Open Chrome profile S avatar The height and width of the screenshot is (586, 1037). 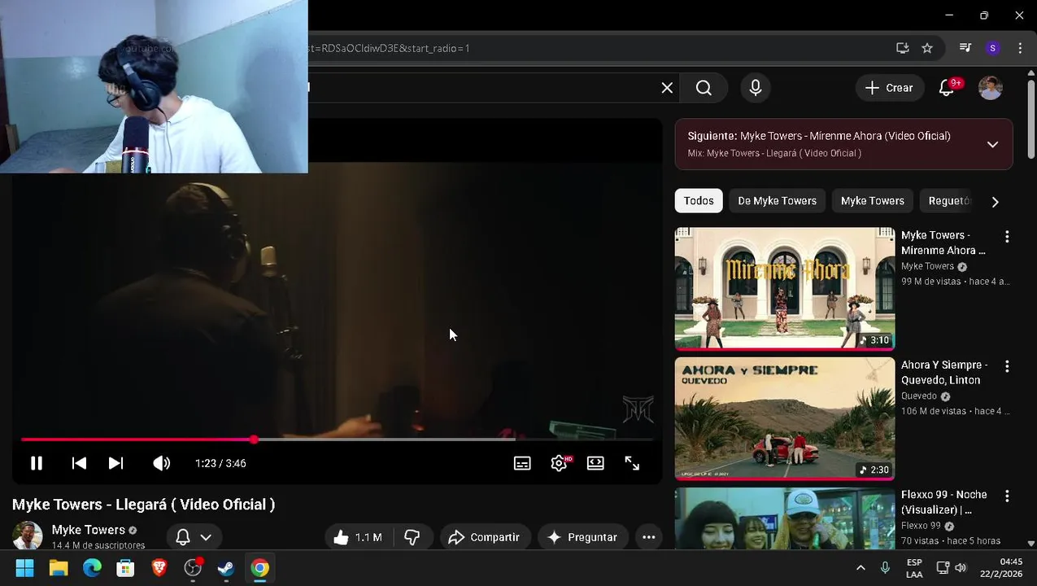(992, 48)
